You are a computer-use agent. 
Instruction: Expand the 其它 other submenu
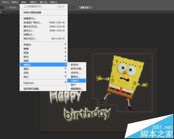click(43, 77)
